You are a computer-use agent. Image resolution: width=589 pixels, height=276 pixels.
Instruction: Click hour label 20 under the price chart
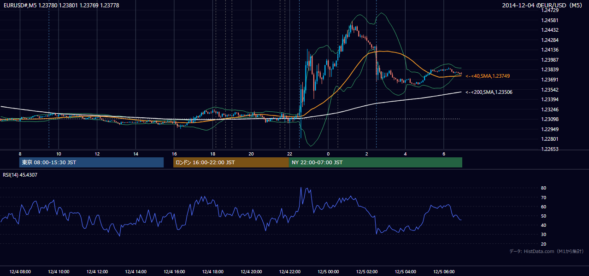251,154
